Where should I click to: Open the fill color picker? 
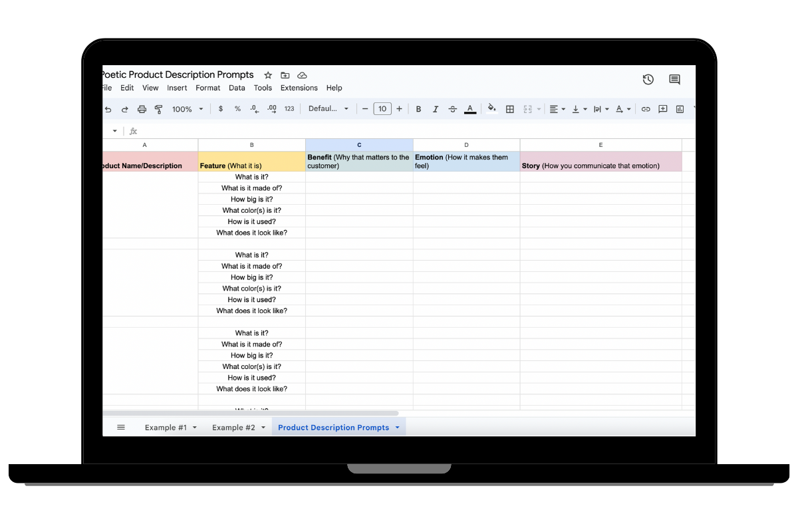tap(491, 109)
